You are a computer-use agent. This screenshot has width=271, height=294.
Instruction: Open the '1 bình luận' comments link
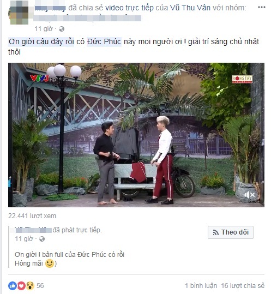pyautogui.click(x=201, y=286)
